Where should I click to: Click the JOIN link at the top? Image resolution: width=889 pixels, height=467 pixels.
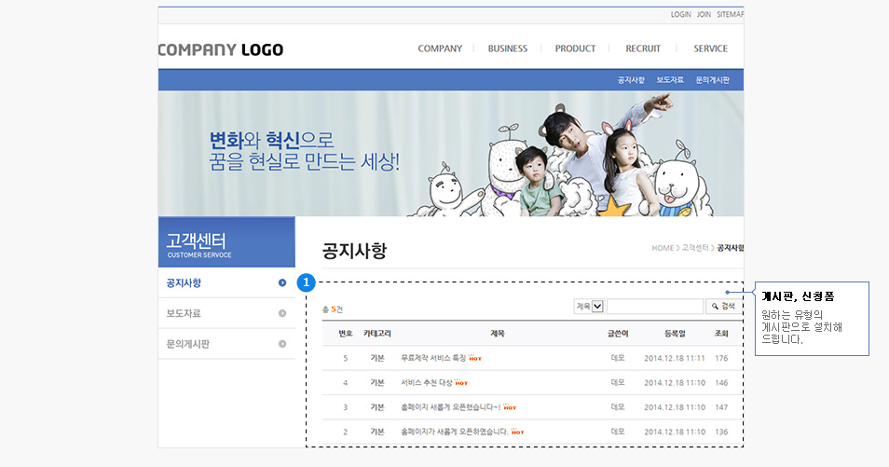pyautogui.click(x=704, y=15)
